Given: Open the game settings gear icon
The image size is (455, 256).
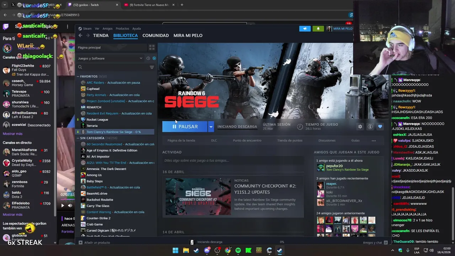Looking at the screenshot, I should pos(360,127).
